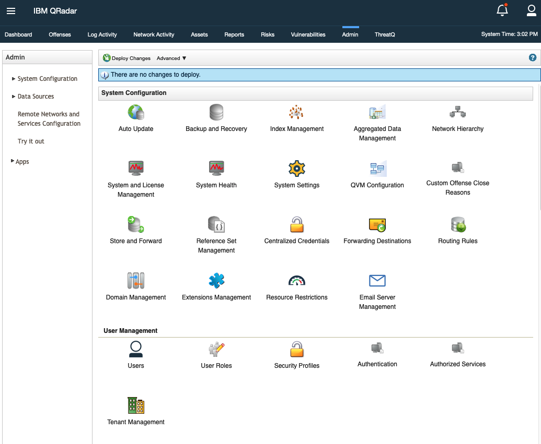This screenshot has width=541, height=444.
Task: Open Reference Set Management
Action: 216,224
